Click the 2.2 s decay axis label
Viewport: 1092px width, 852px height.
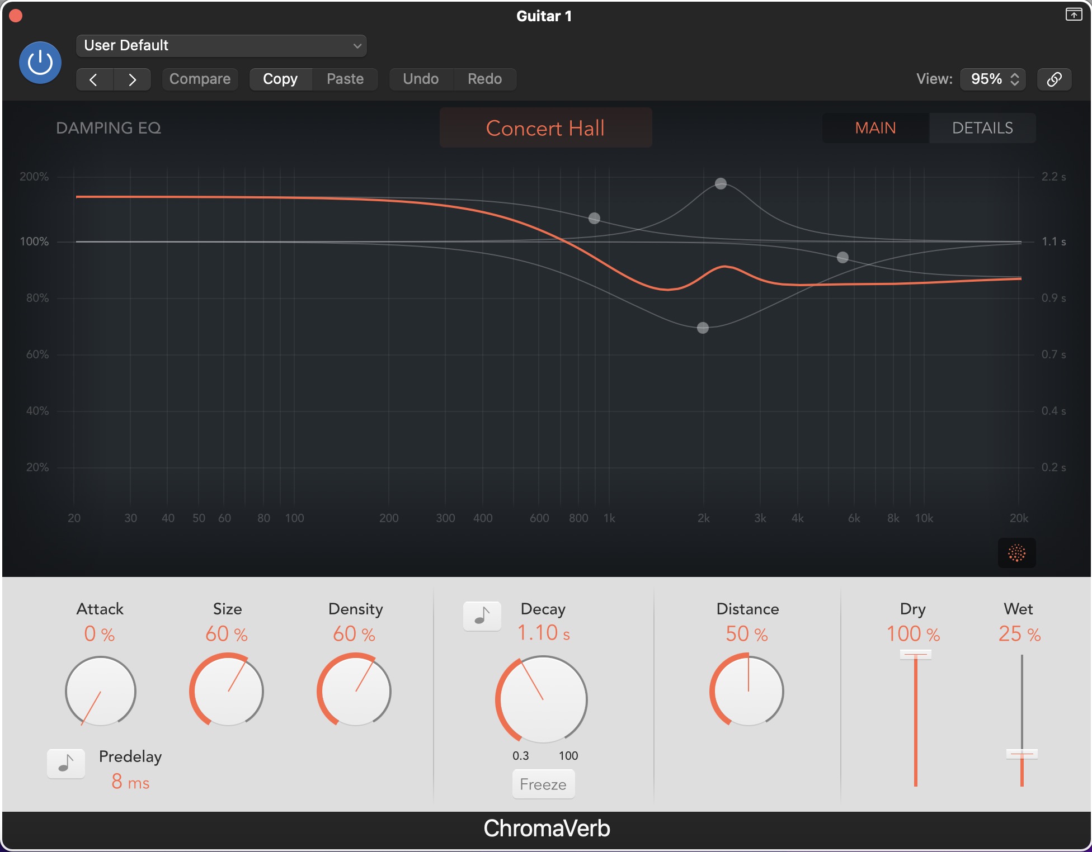coord(1053,177)
